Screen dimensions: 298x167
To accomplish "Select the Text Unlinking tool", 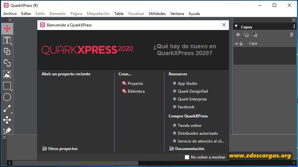I will click(7, 63).
